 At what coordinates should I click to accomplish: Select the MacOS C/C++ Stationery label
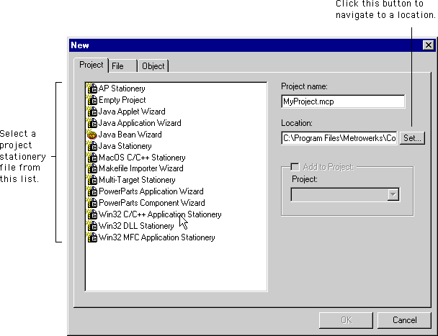click(142, 158)
